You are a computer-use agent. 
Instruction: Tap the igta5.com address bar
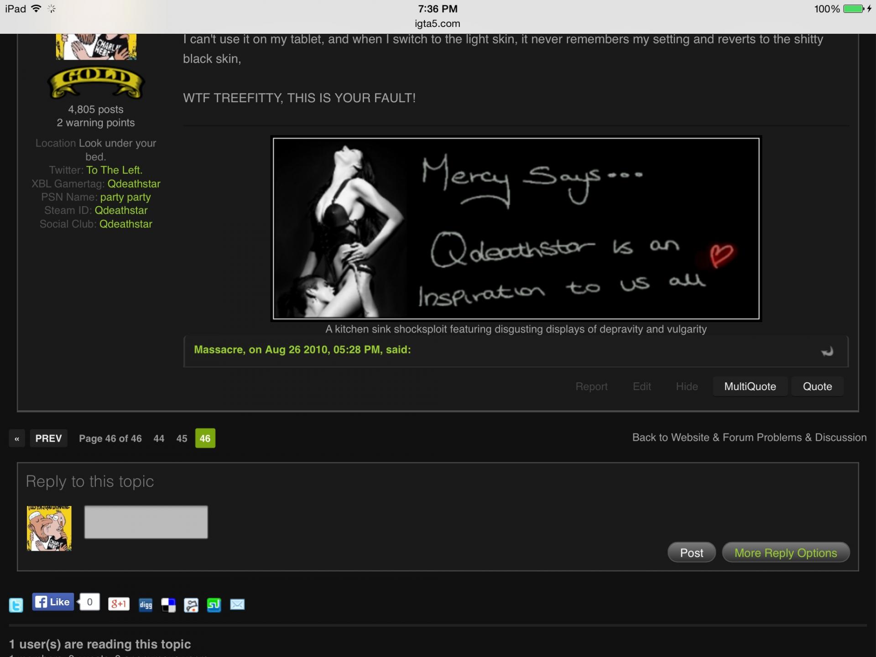(437, 24)
